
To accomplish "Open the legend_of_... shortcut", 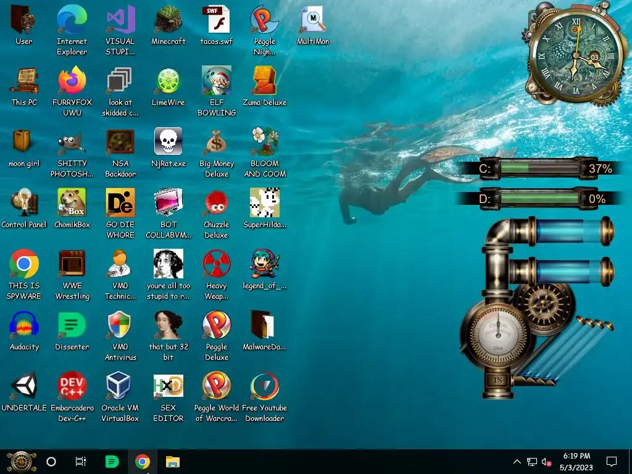I will [264, 269].
